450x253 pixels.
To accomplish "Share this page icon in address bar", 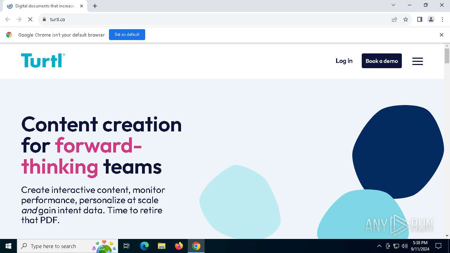I will (x=394, y=19).
